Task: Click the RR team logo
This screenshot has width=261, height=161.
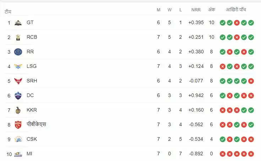Action: 18,52
